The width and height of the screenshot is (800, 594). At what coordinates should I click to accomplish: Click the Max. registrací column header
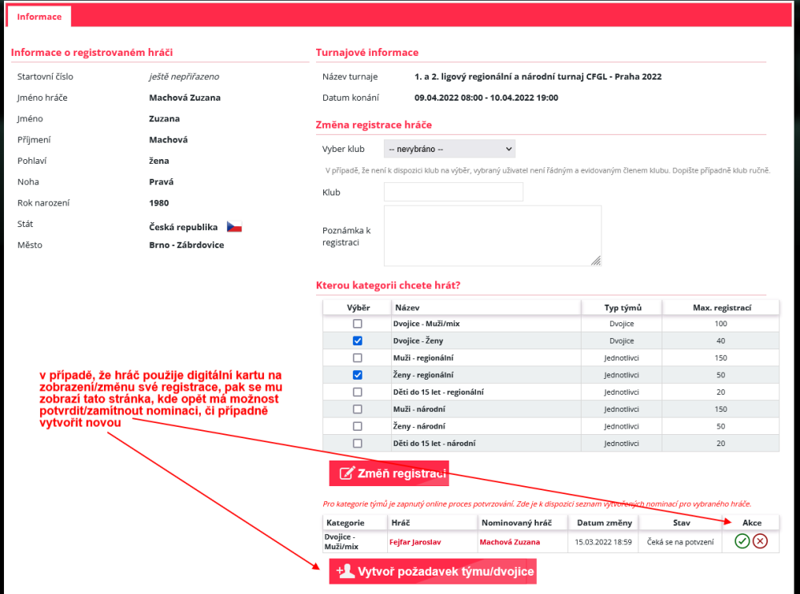722,308
